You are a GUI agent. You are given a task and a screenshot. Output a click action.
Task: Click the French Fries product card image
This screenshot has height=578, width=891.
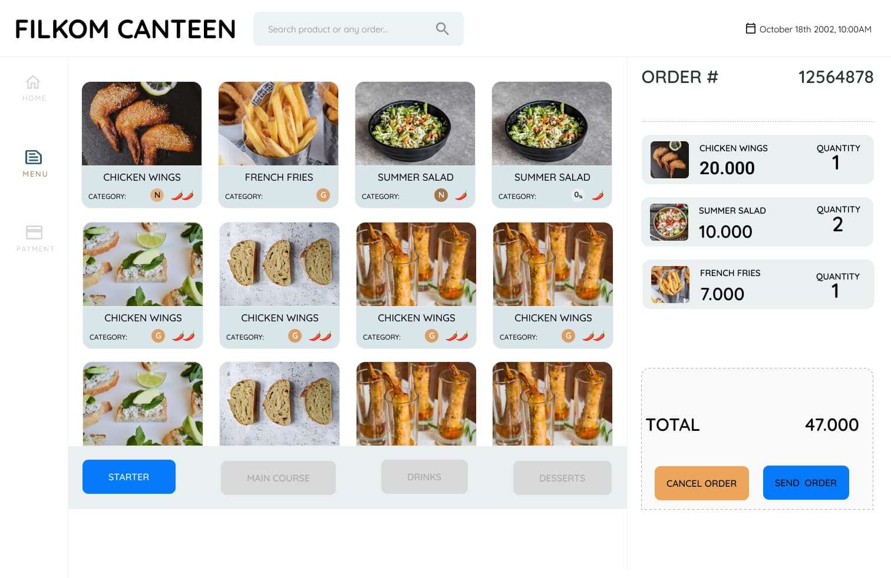tap(278, 124)
